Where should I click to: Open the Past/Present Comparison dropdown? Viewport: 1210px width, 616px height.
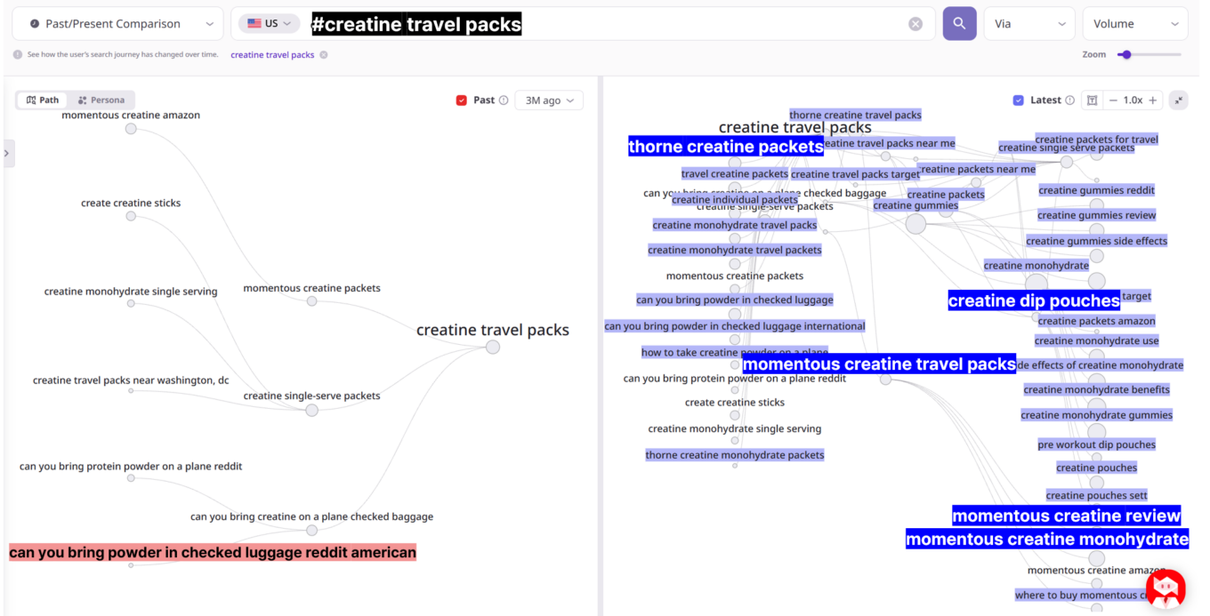click(118, 24)
